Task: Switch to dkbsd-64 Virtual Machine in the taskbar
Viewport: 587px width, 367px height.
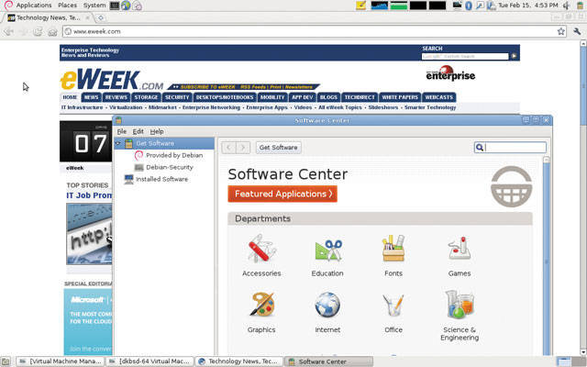Action: [x=150, y=361]
